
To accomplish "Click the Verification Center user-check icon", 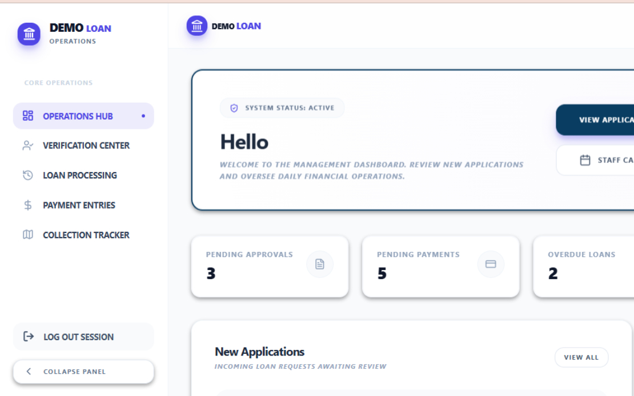I will click(28, 145).
